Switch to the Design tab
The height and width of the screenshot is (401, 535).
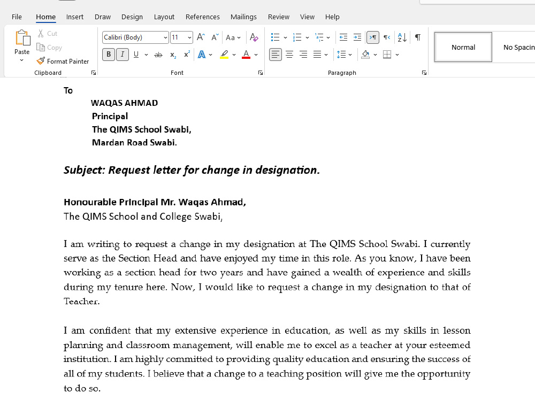click(132, 17)
